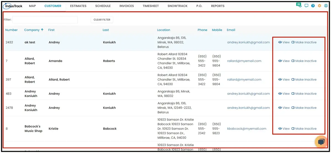This screenshot has width=331, height=153.
Task: View customer number 7 Amanda Roberts
Action: pos(284,61)
